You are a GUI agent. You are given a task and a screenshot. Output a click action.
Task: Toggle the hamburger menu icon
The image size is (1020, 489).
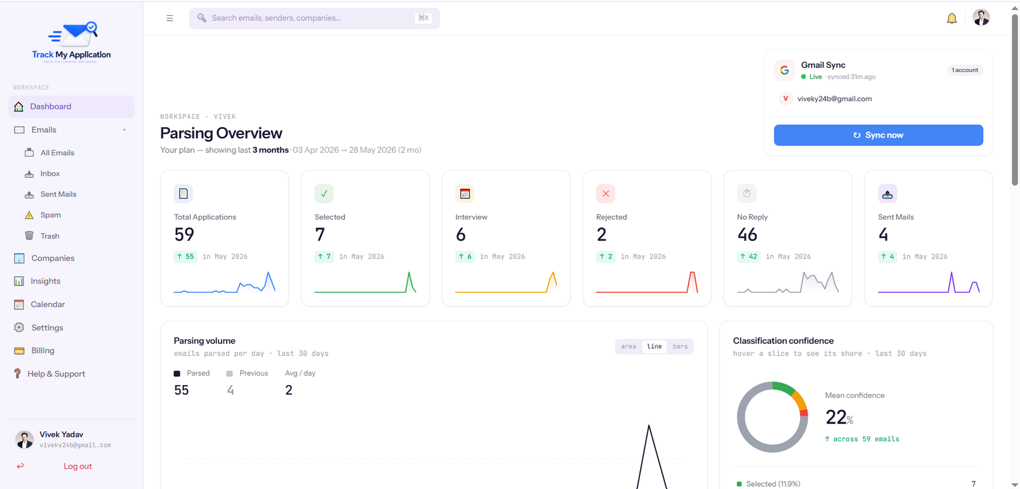[x=170, y=18]
